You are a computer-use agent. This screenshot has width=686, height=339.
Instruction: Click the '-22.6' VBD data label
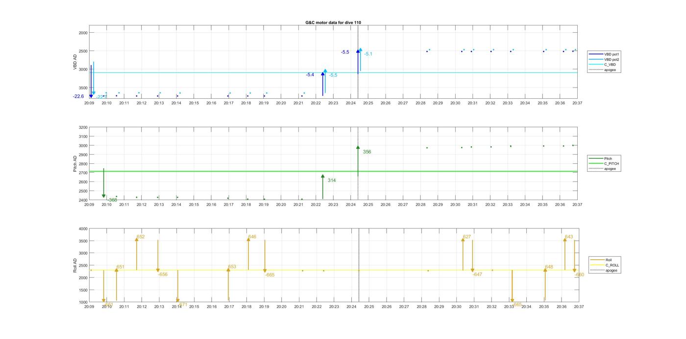78,96
